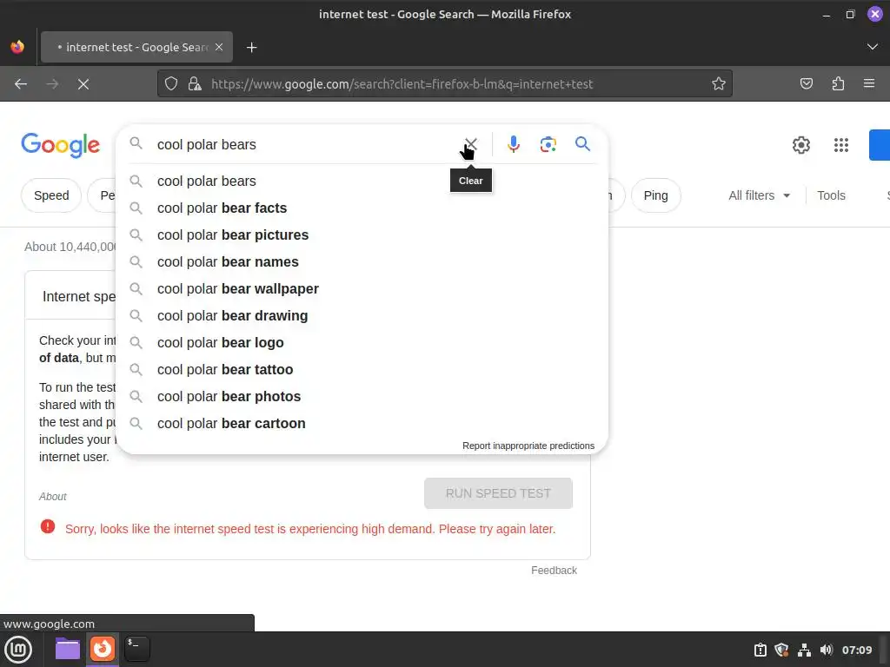Start voice search with microphone icon

[513, 144]
